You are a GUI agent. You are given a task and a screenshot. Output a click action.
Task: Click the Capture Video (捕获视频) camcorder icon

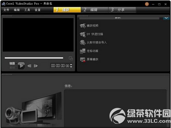tap(83, 26)
